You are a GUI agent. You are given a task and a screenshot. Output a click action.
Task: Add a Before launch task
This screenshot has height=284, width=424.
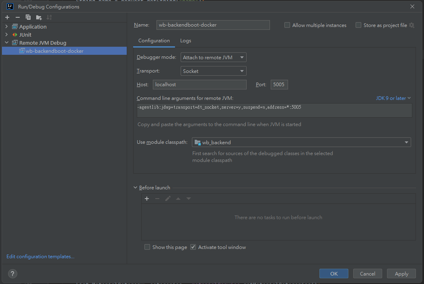pyautogui.click(x=147, y=199)
